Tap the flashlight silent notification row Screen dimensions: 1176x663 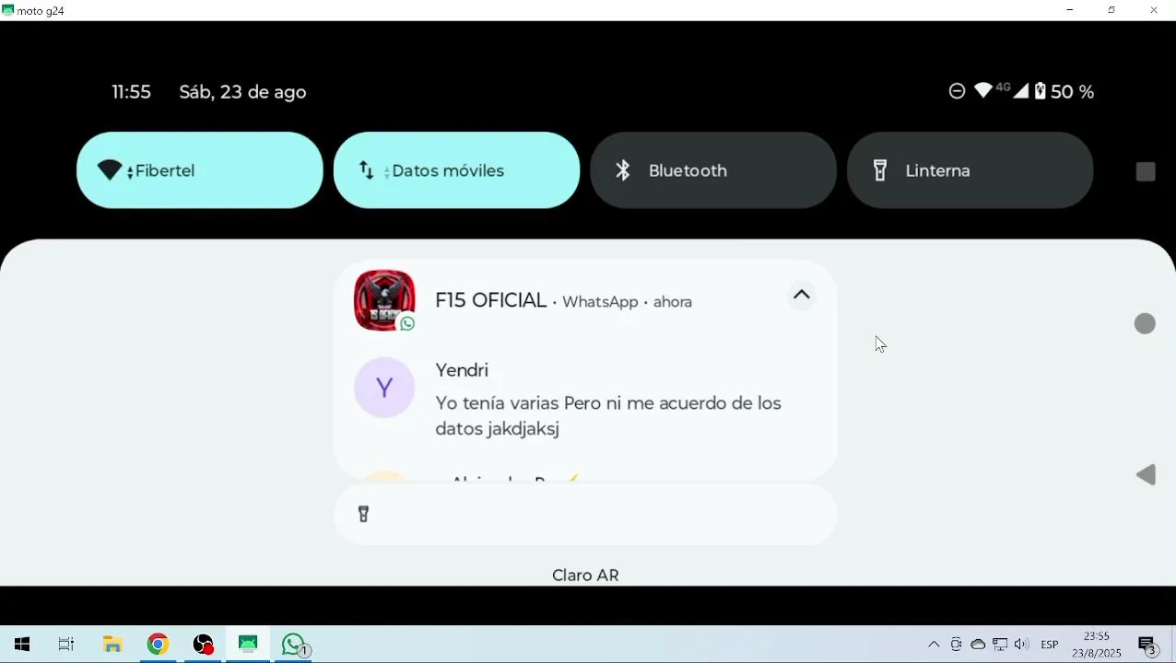pyautogui.click(x=585, y=515)
